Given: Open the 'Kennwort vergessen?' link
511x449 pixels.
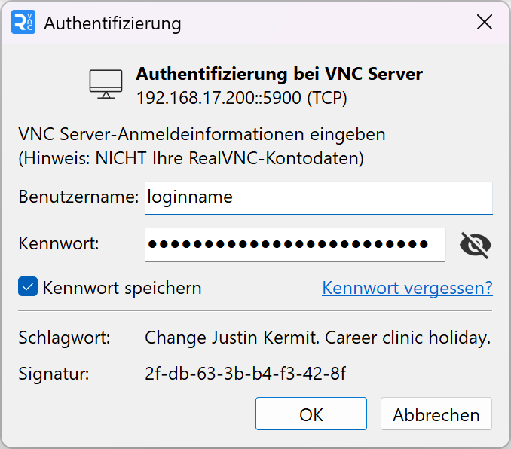Looking at the screenshot, I should click(x=407, y=287).
